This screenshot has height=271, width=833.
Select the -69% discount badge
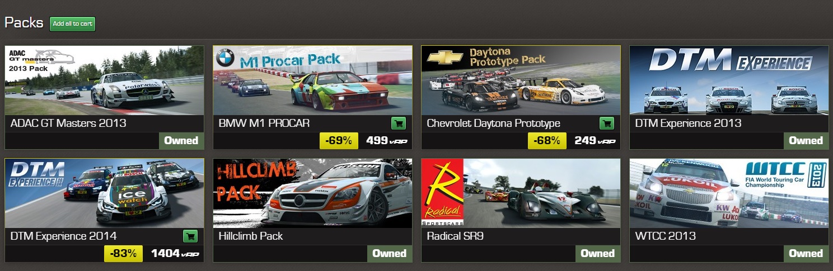pos(339,141)
